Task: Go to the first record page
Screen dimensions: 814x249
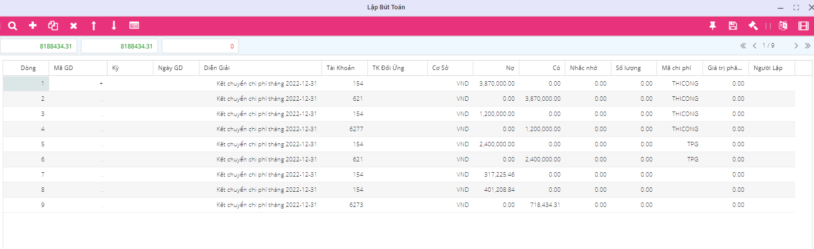Action: (x=743, y=45)
